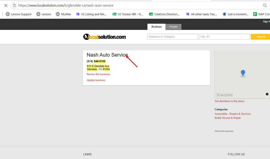Open V2 Tracker IBR bookmark
The height and width of the screenshot is (159, 270).
pos(128,14)
